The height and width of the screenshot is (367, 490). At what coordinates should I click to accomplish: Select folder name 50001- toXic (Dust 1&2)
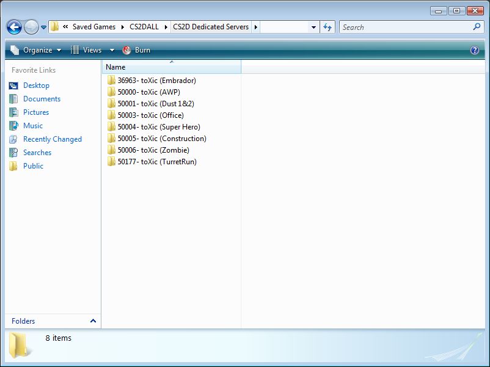click(156, 104)
